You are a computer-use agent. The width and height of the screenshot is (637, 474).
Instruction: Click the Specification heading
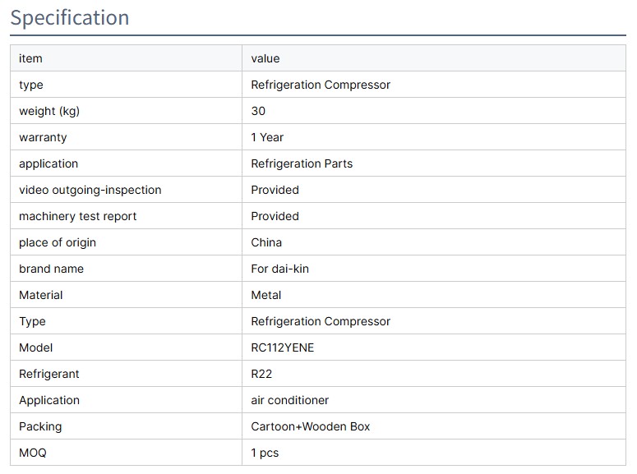pyautogui.click(x=70, y=18)
